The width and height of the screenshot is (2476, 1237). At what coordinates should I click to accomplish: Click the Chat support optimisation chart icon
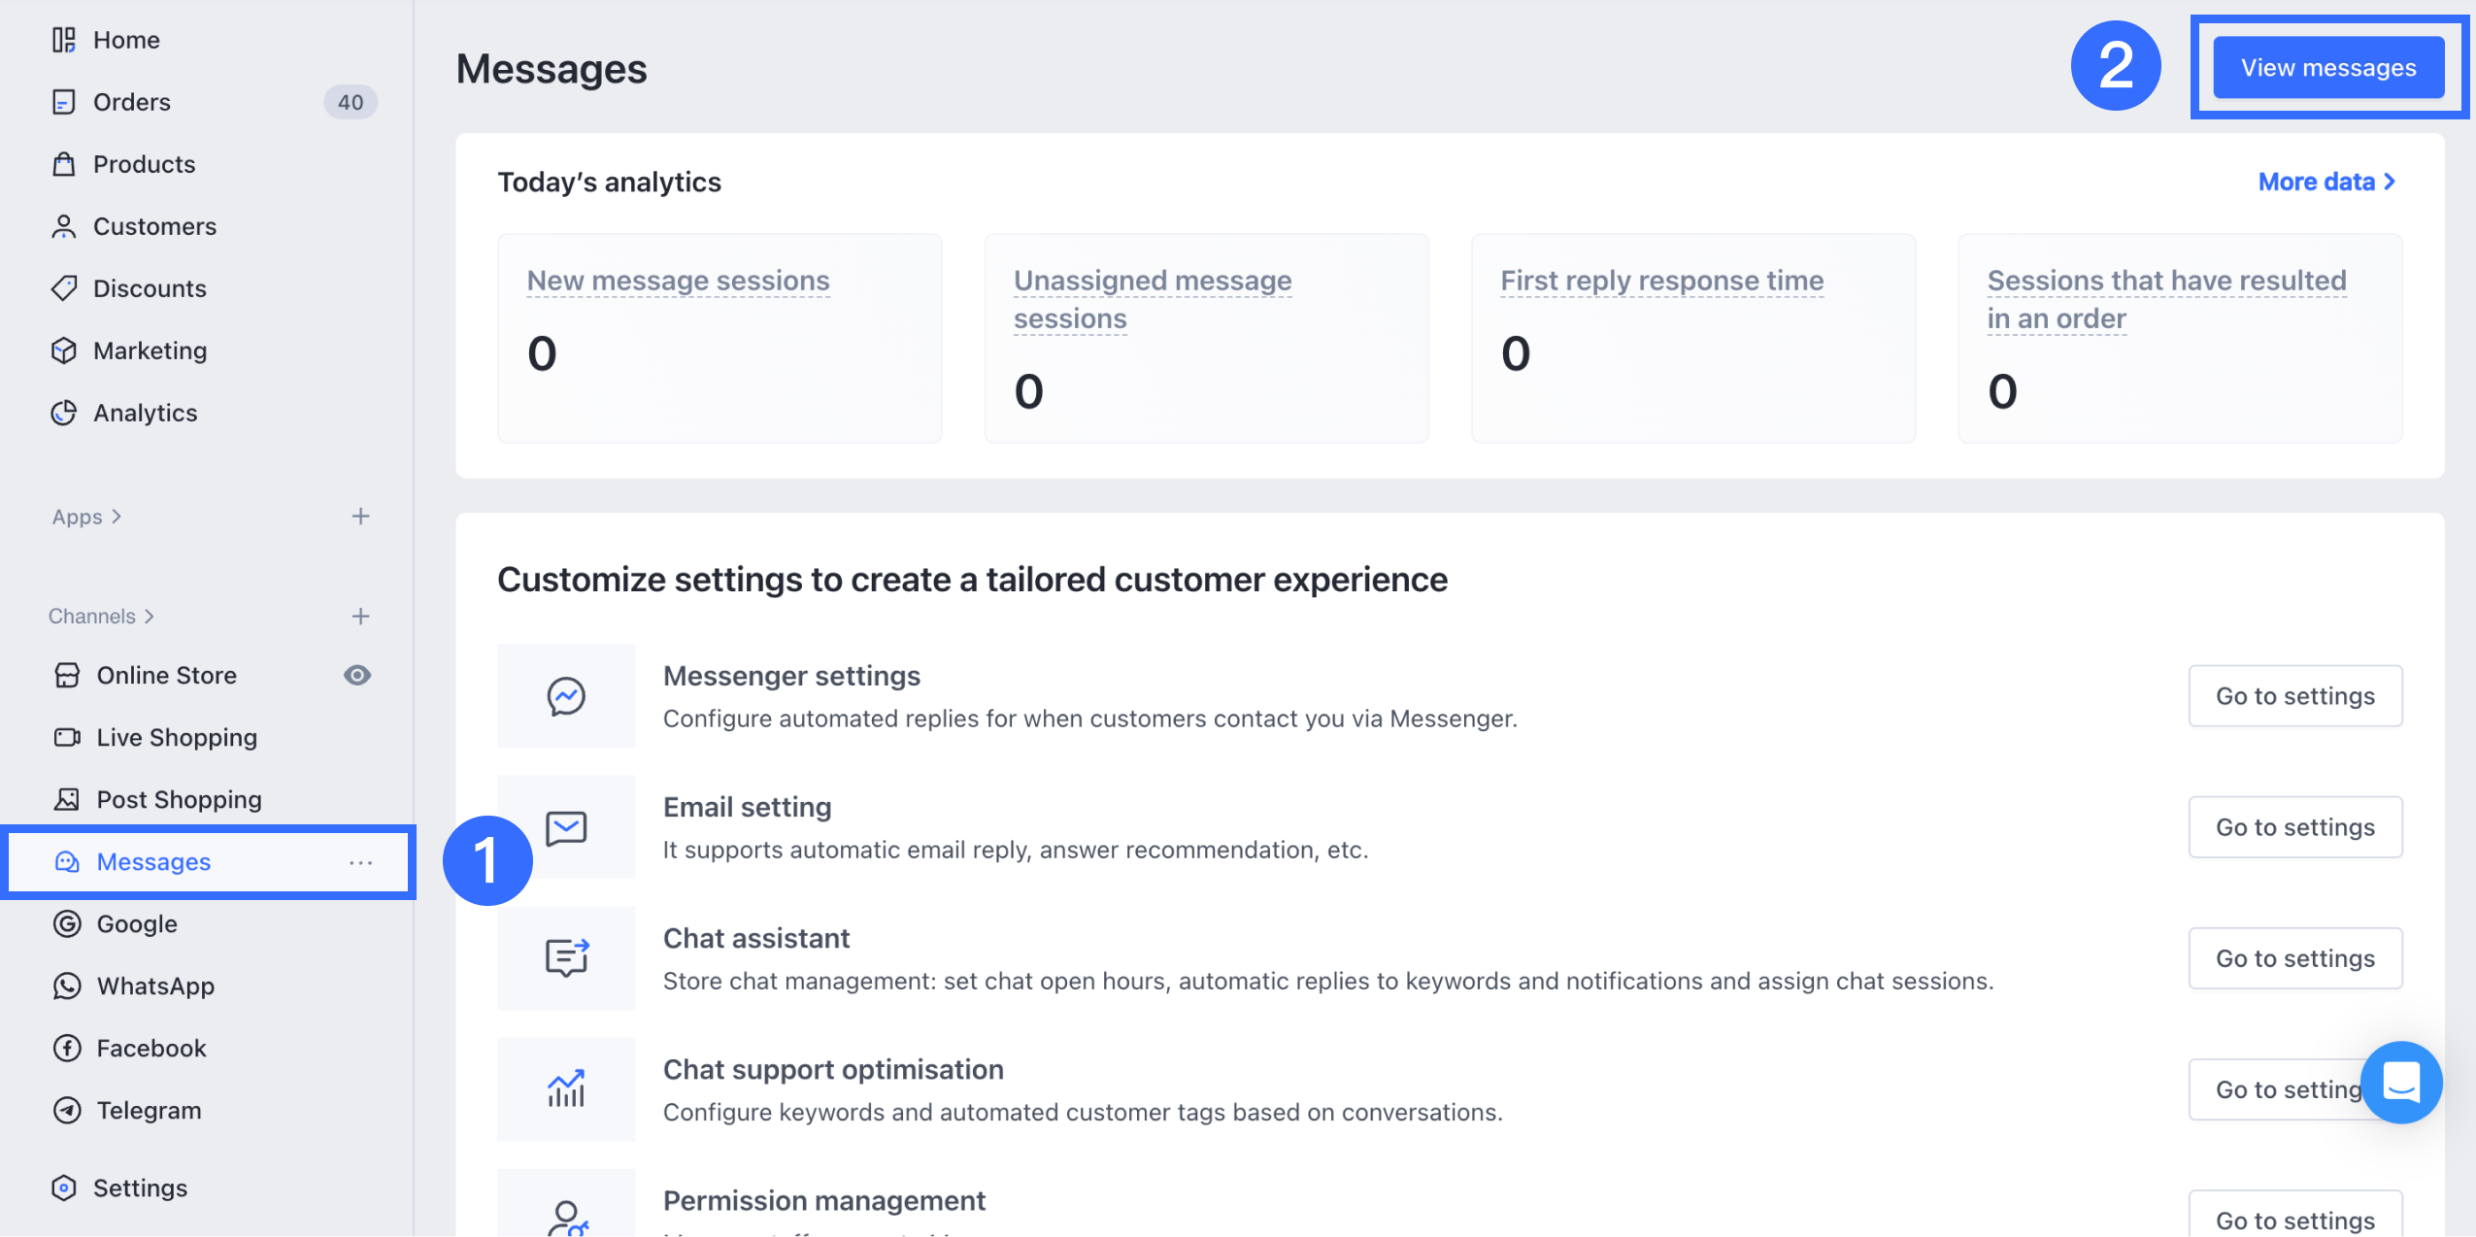[x=566, y=1088]
